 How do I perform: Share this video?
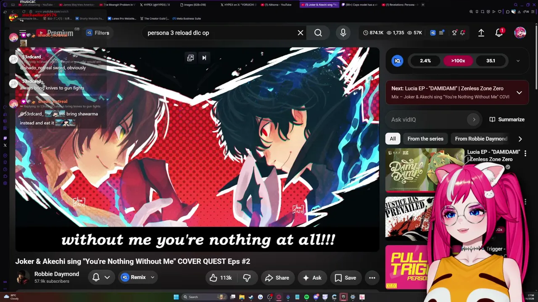(x=277, y=278)
